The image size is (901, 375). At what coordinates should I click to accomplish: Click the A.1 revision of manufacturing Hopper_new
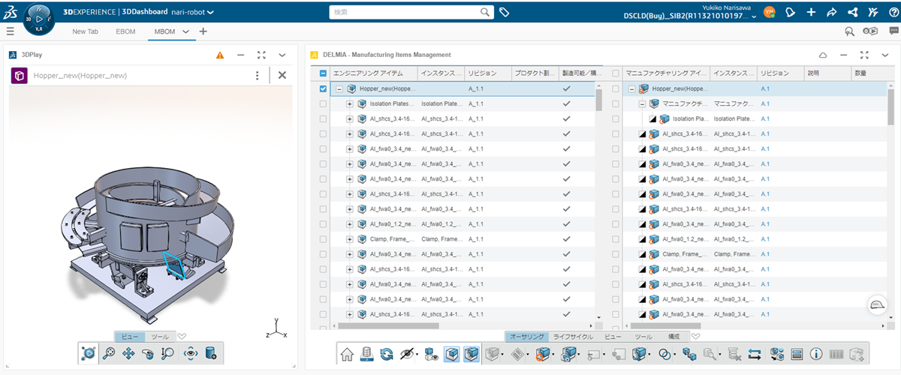[765, 88]
